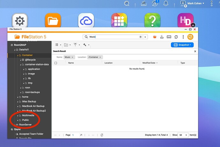Select the home folder

click(25, 97)
